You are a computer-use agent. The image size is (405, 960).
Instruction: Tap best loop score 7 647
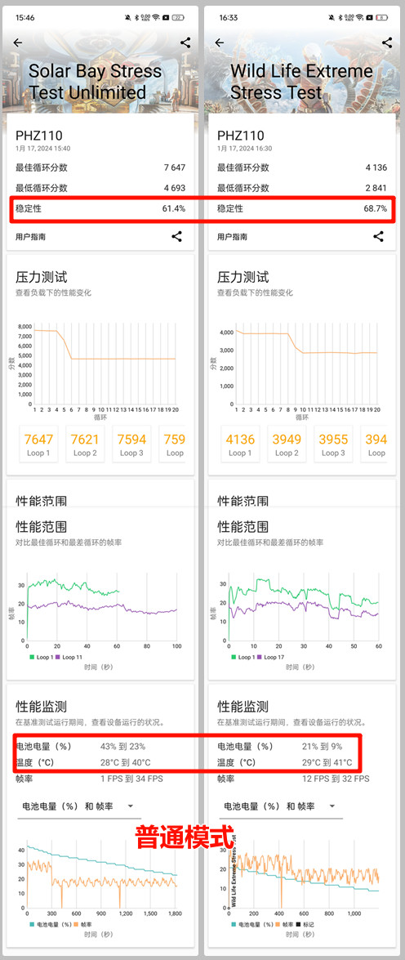(x=175, y=167)
